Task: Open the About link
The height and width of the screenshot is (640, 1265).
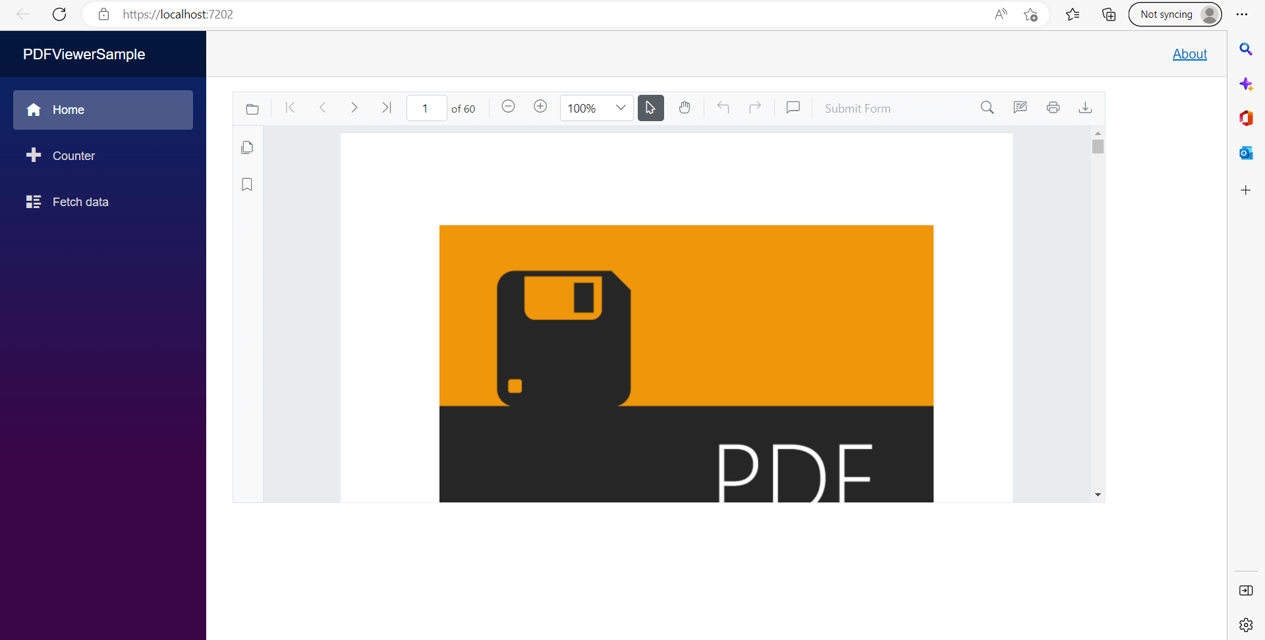Action: pos(1189,54)
